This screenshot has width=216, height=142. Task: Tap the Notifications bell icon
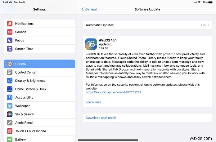(9, 23)
